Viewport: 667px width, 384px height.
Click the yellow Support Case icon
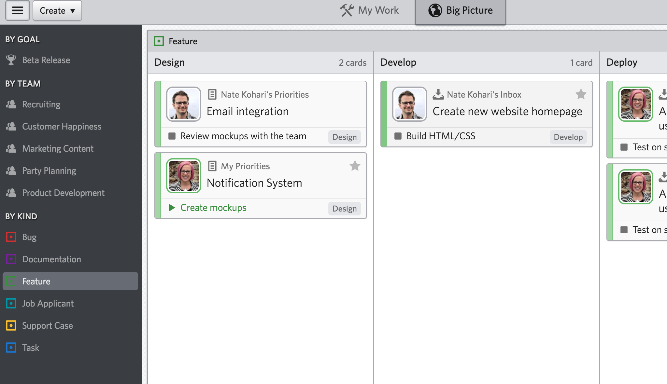(11, 325)
